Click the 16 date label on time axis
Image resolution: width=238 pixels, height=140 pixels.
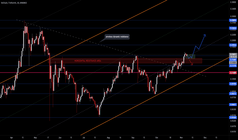coord(120,137)
